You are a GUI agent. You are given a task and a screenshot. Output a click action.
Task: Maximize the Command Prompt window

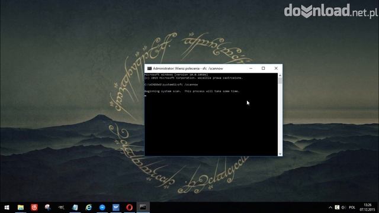click(263, 69)
